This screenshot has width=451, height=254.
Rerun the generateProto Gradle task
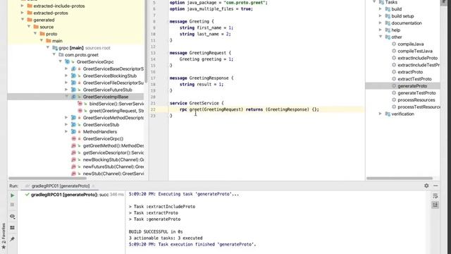coord(13,195)
